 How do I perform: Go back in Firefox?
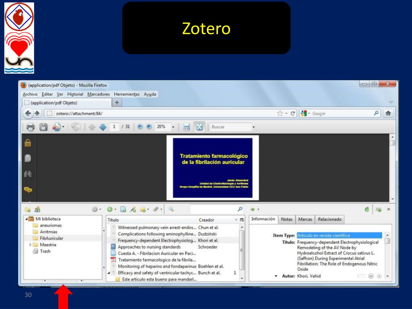click(28, 113)
